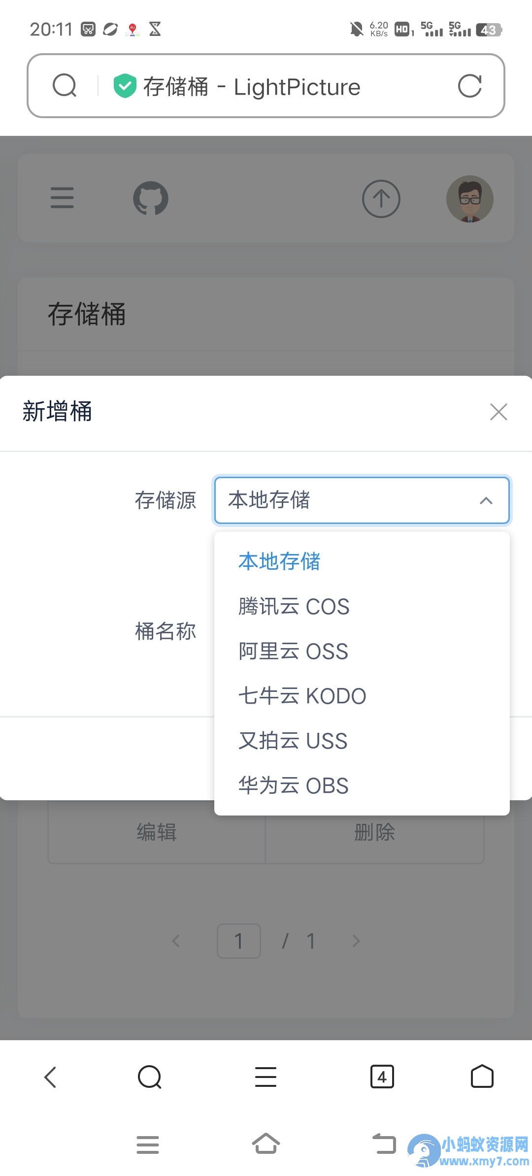Tap the 编辑 button behind the dialog

(x=157, y=832)
